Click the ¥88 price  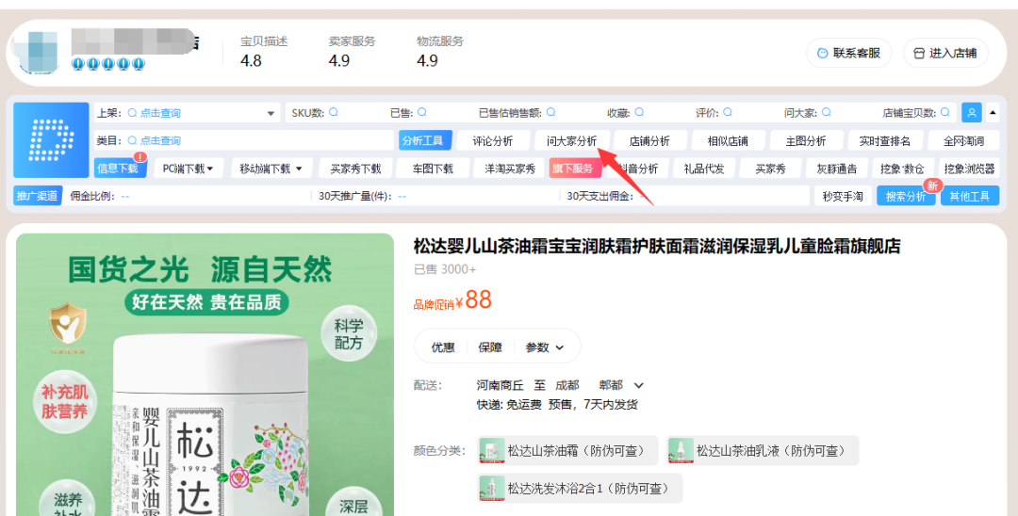coord(472,299)
